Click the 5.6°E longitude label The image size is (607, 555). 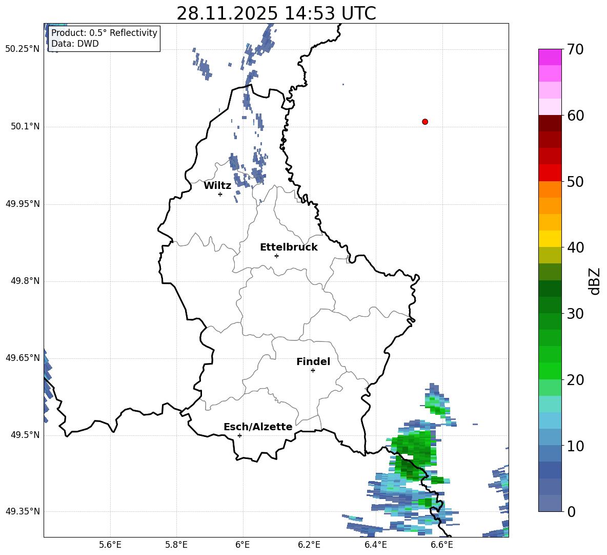[x=110, y=545]
